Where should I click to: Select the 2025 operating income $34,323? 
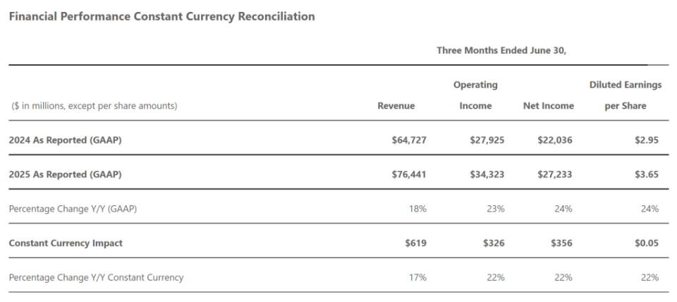pos(487,175)
